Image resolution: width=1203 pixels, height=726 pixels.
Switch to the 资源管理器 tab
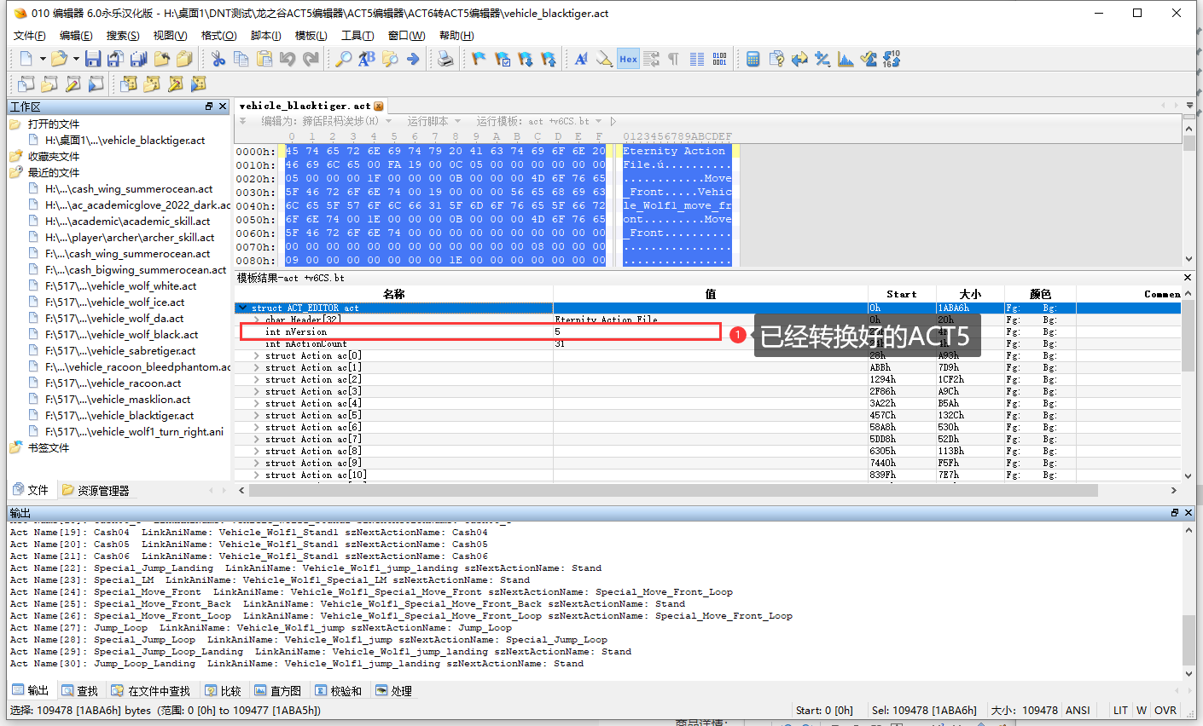[x=96, y=490]
